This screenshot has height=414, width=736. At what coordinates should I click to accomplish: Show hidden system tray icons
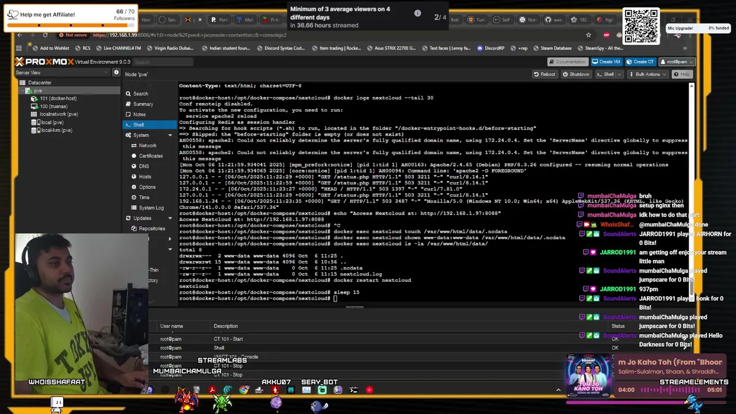558,390
